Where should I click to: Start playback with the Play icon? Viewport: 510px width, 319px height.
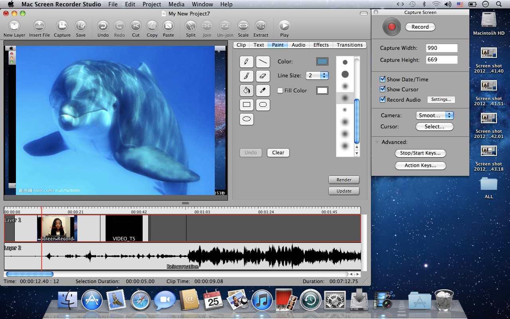[x=284, y=26]
